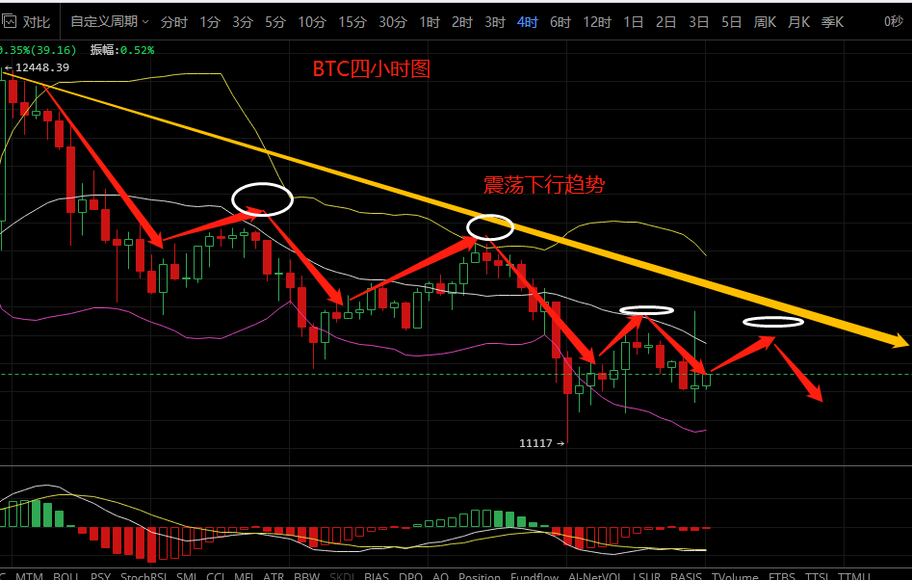Select the AI-NetVOL indicator tab
Viewport: 912px width, 580px height.
click(x=595, y=576)
